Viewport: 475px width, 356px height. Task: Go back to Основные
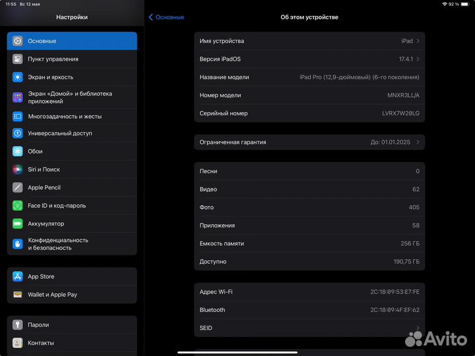[x=166, y=17]
